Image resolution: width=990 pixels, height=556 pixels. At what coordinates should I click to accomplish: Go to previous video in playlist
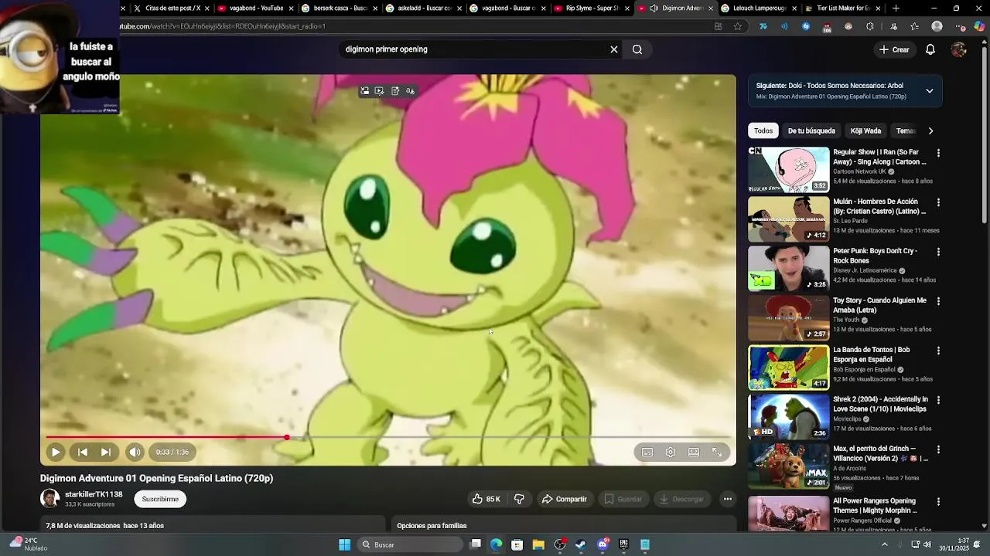point(83,453)
